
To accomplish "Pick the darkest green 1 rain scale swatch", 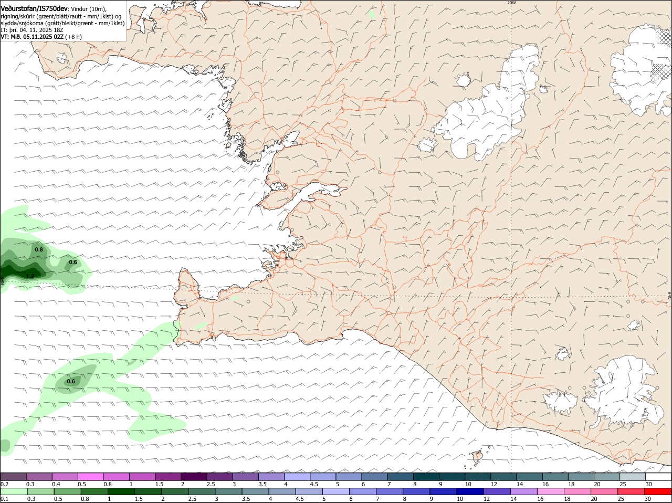I will [x=121, y=491].
